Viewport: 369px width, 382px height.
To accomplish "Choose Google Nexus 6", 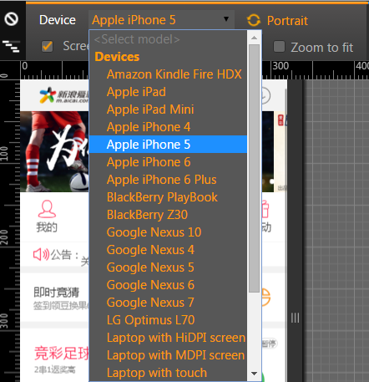I will [x=168, y=285].
